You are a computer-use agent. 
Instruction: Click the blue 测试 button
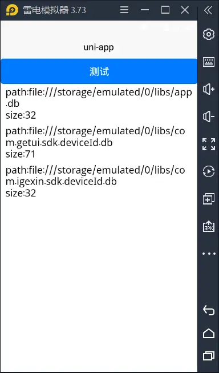pos(99,71)
